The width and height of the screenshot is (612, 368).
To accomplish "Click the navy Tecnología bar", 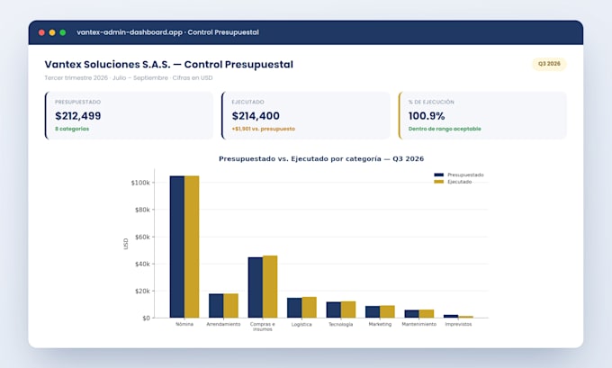I will click(x=334, y=310).
